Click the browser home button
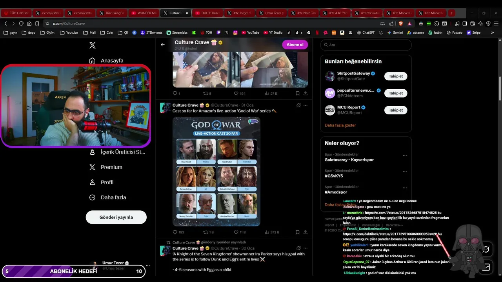502x282 pixels. coord(29,23)
